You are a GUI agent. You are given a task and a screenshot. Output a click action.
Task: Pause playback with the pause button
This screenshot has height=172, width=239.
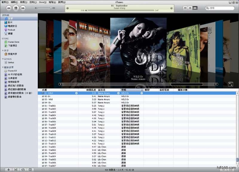pos(16,8)
